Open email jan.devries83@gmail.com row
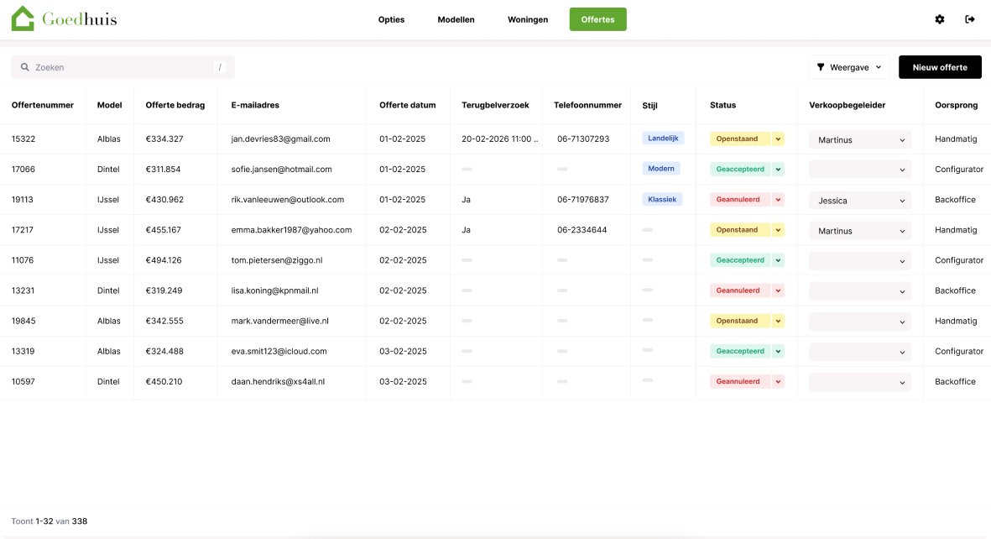This screenshot has height=539, width=991. point(280,139)
